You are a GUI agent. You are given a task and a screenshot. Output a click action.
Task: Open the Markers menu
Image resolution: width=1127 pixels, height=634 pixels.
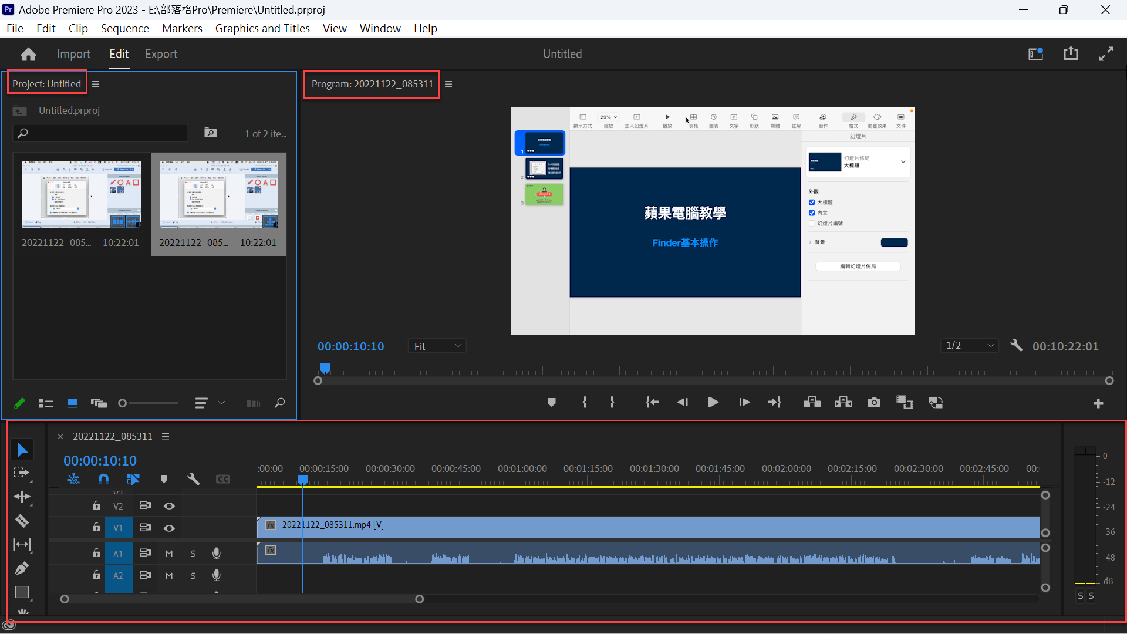pos(182,28)
